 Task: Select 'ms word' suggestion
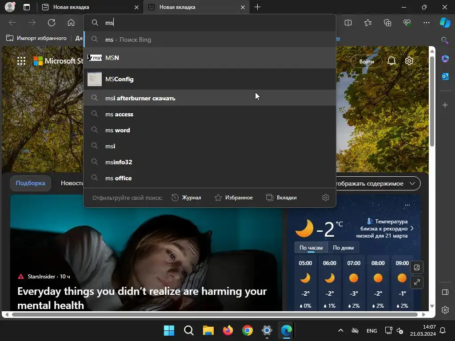210,130
